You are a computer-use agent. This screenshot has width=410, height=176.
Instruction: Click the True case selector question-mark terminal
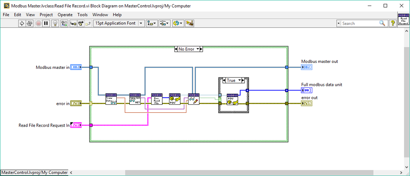(x=220, y=99)
